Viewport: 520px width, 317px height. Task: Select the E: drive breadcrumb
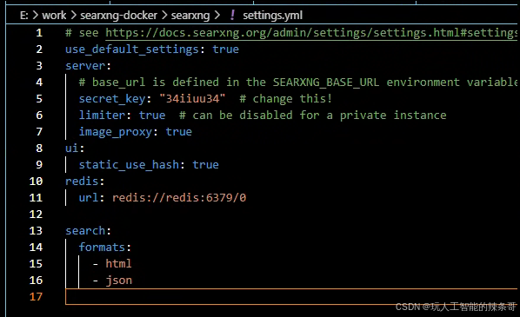pos(23,16)
